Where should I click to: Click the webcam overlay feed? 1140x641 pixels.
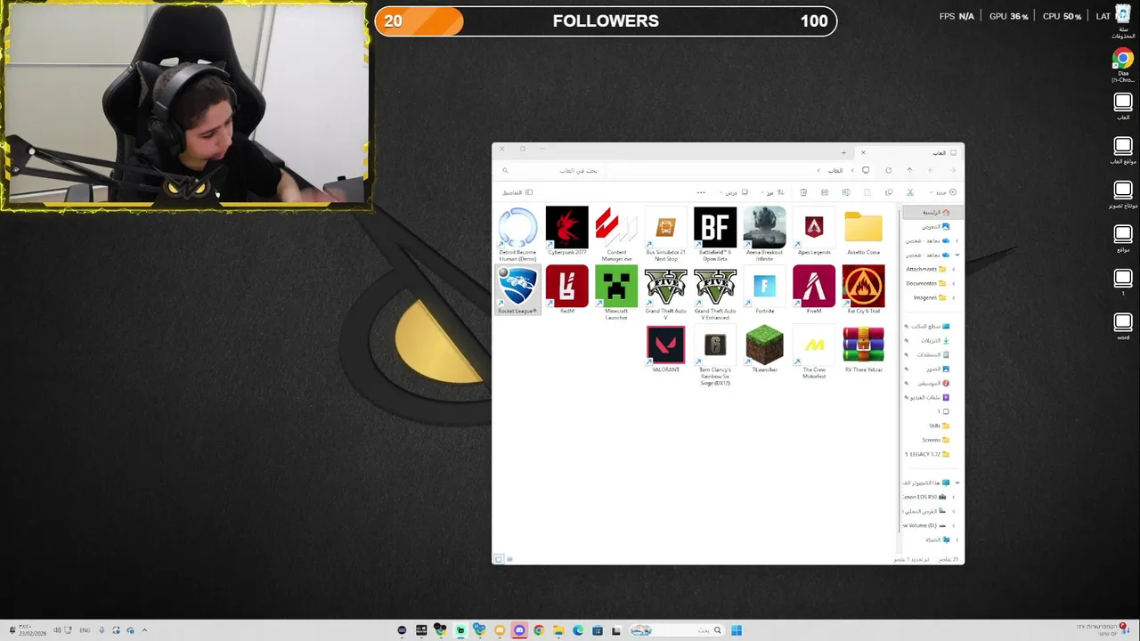(x=185, y=106)
